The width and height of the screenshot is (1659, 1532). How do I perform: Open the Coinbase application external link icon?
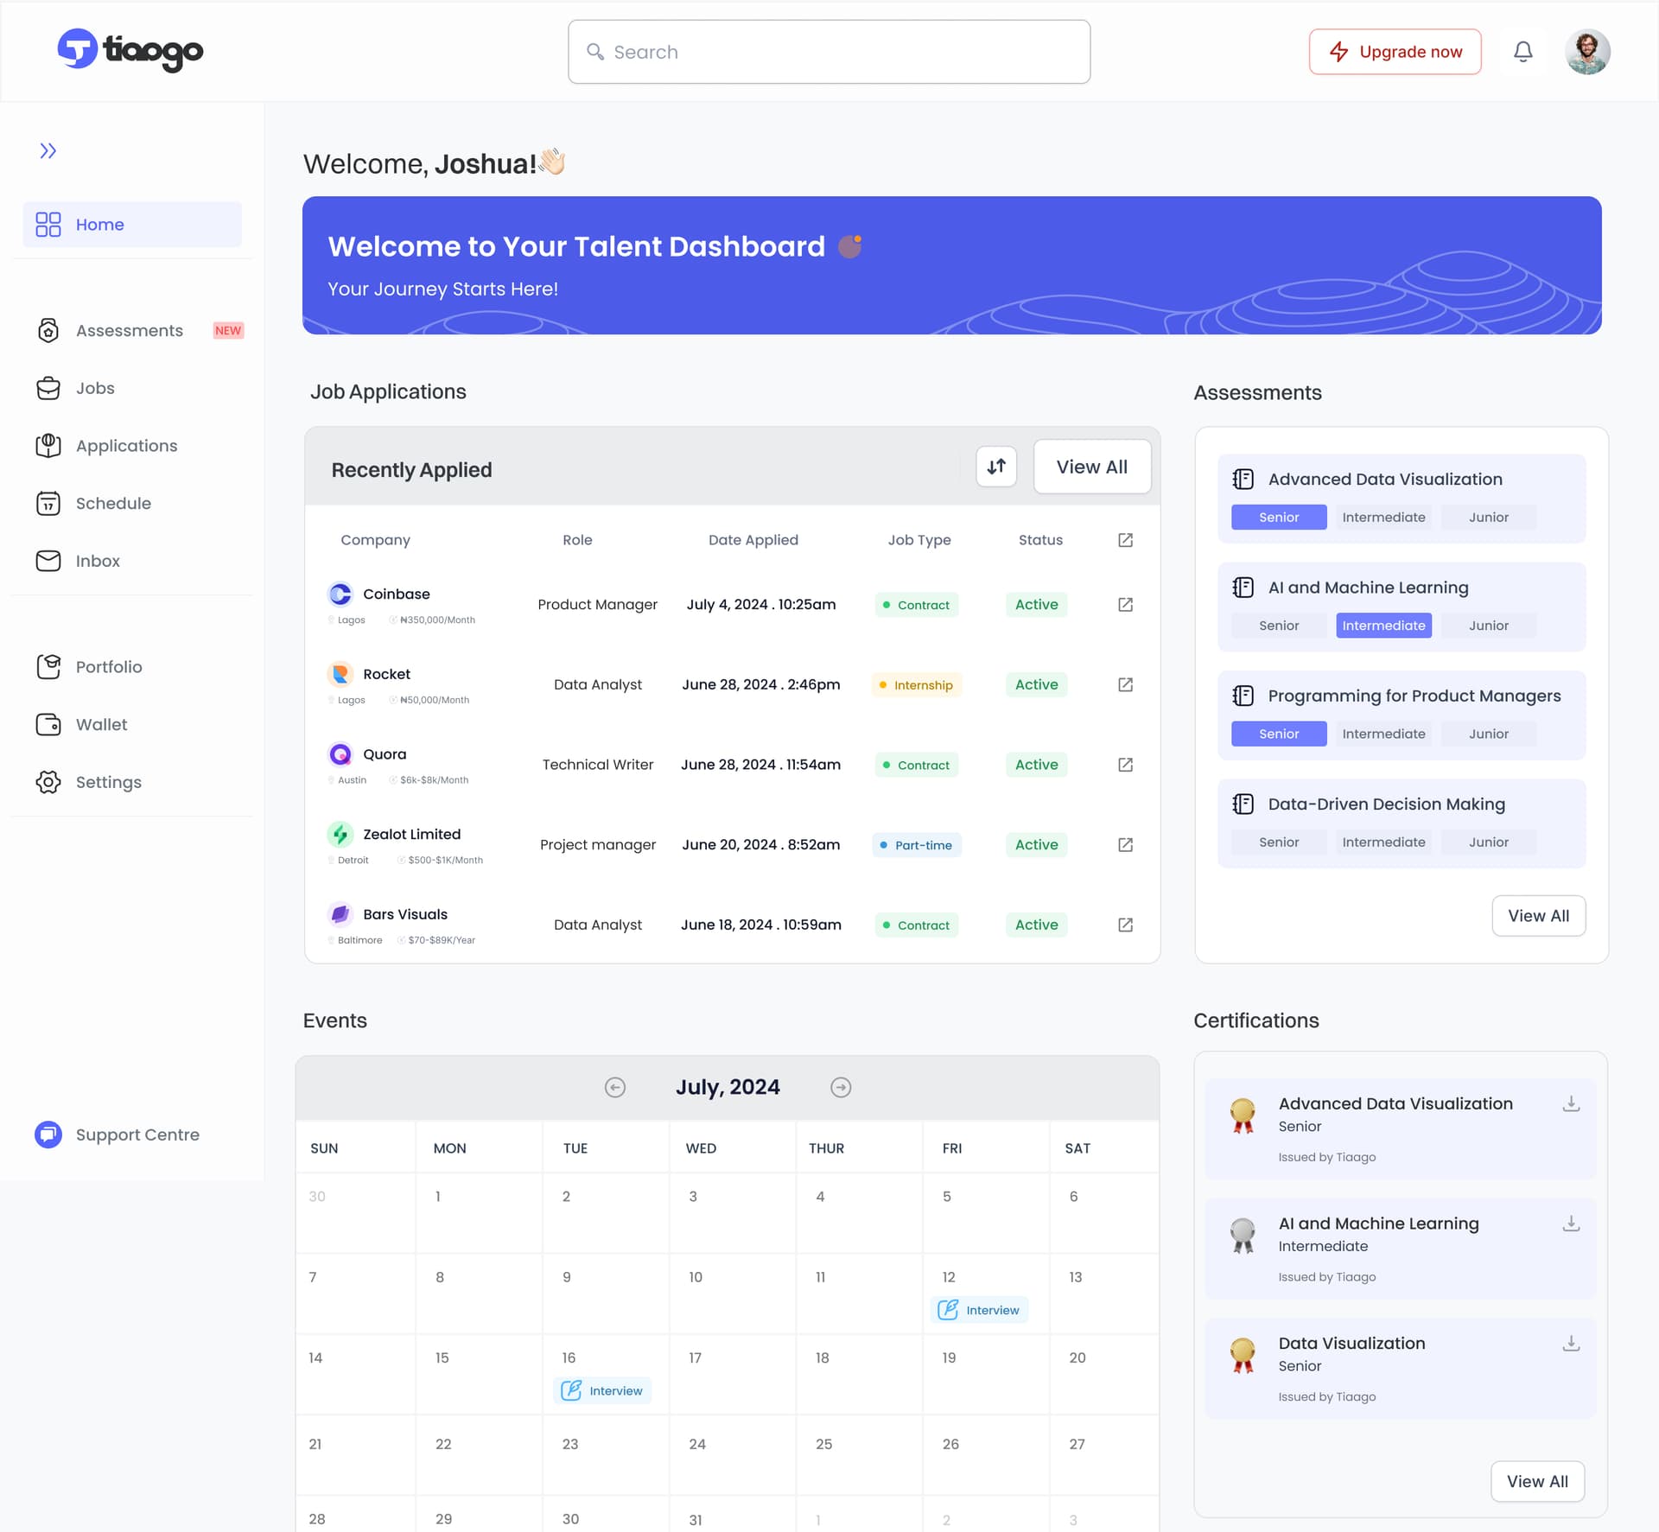click(x=1125, y=605)
